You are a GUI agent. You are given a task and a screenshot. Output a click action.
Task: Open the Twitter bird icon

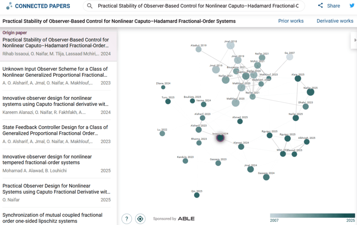(x=352, y=6)
